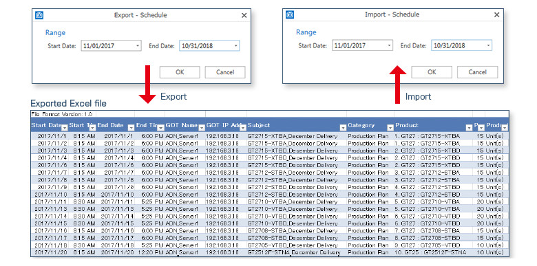Select 20 Unit(s) in the 2017/11/11 row
The width and height of the screenshot is (537, 266).
[490, 201]
